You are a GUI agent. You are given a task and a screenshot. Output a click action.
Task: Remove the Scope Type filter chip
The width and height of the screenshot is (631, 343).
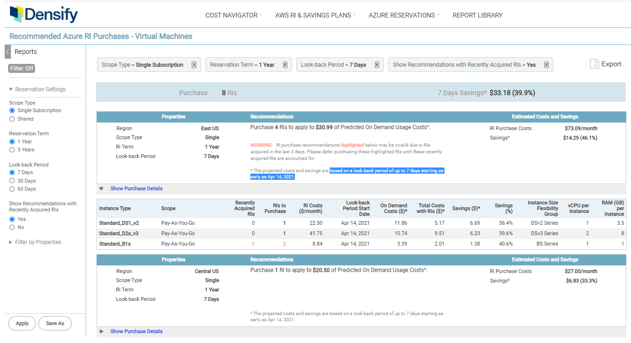tap(194, 65)
